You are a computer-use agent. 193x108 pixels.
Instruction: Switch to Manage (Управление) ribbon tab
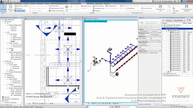pyautogui.click(x=90, y=4)
